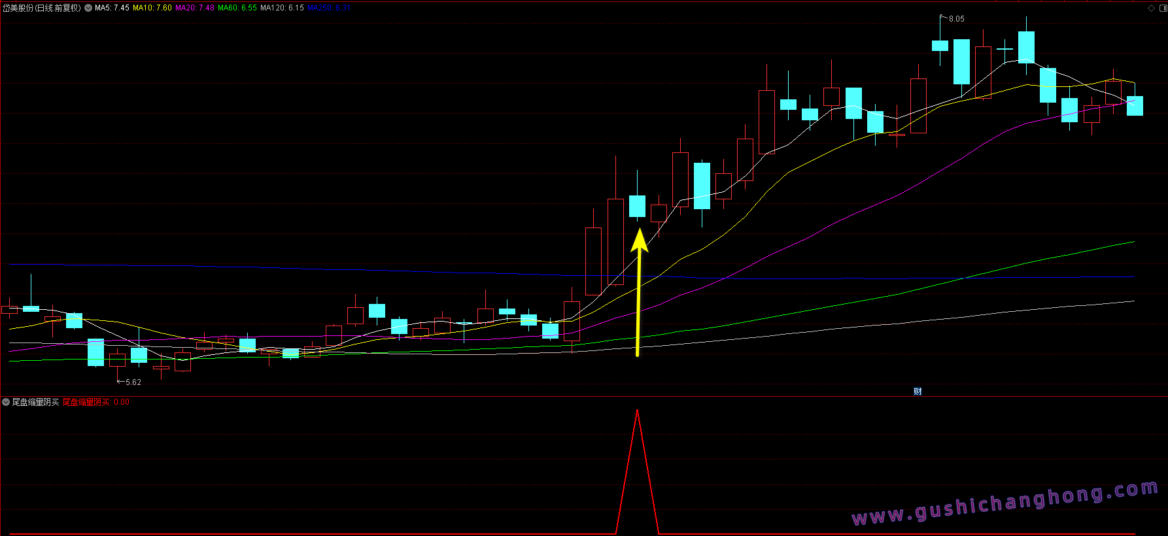Select the blue MA250 label
The height and width of the screenshot is (536, 1168).
pyautogui.click(x=329, y=8)
